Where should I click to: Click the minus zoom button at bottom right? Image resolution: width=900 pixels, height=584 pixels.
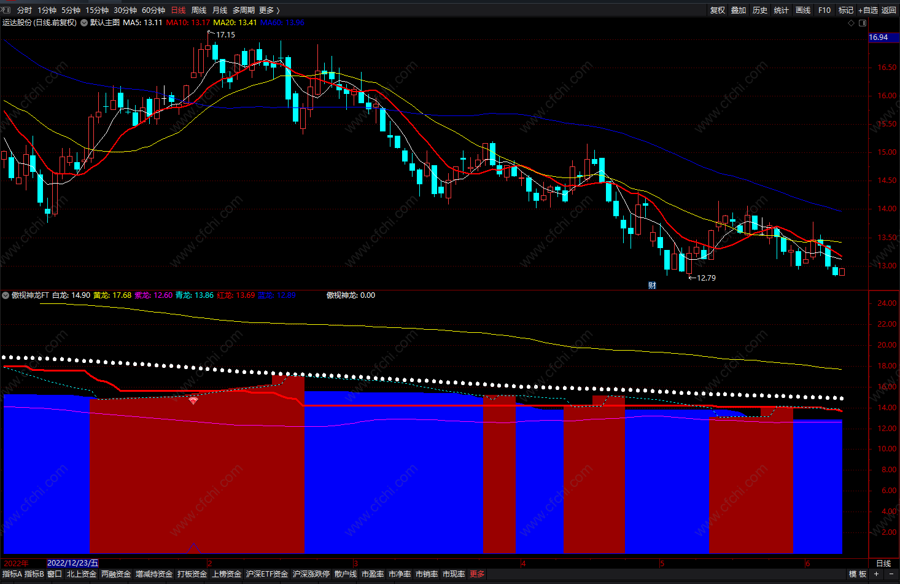(x=891, y=574)
